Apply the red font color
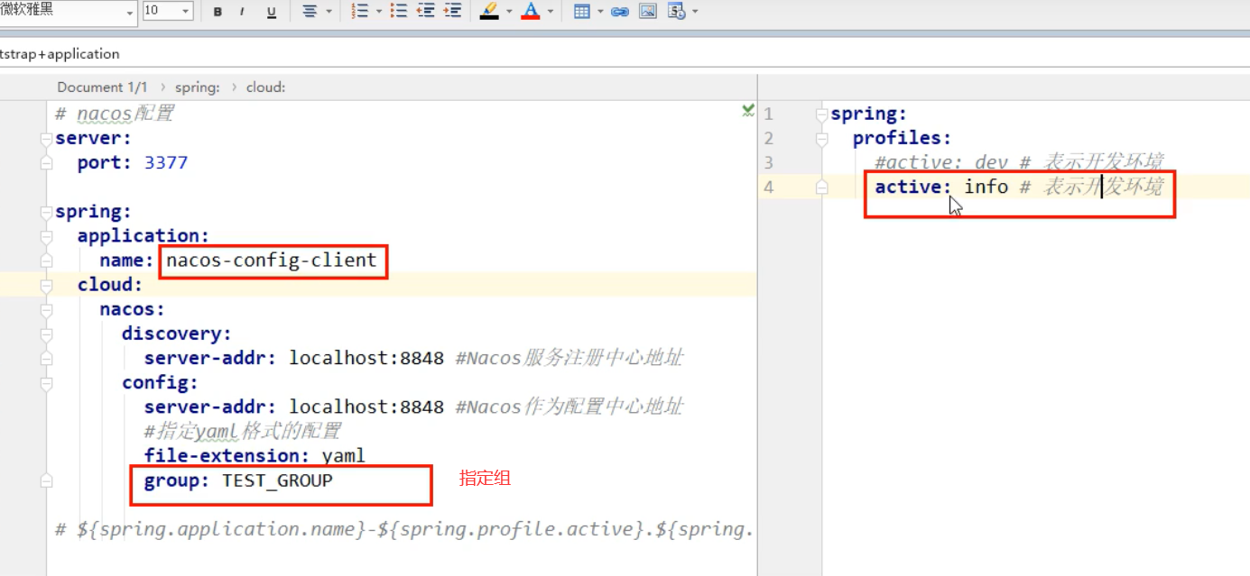The image size is (1250, 576). (x=530, y=12)
